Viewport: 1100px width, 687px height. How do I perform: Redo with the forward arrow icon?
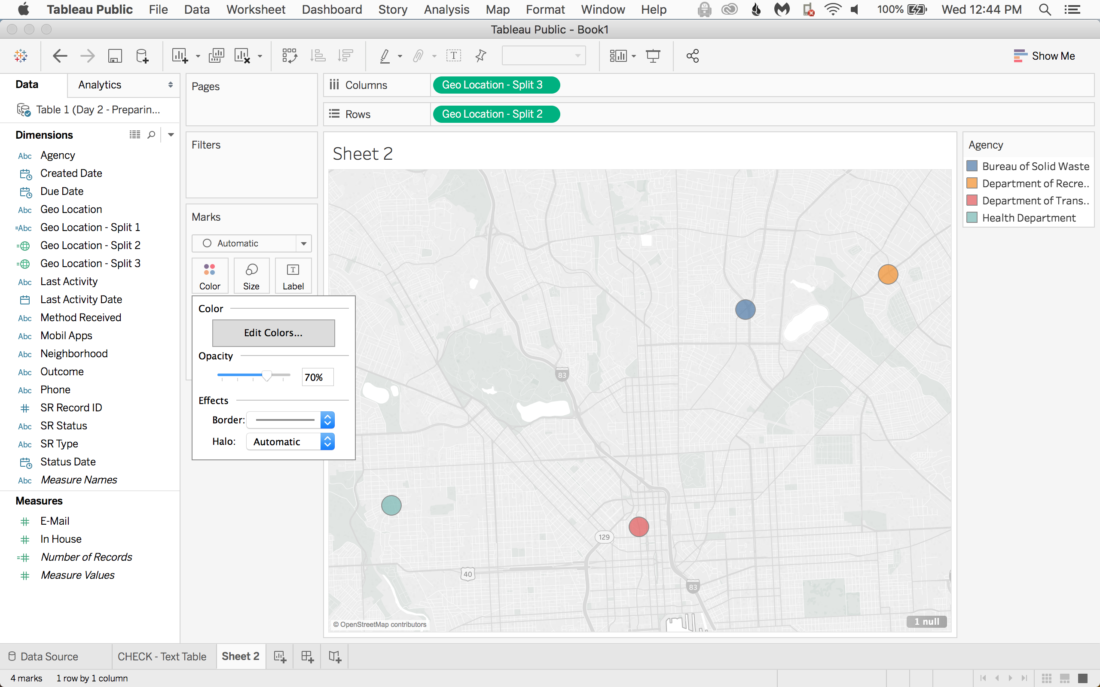click(87, 56)
